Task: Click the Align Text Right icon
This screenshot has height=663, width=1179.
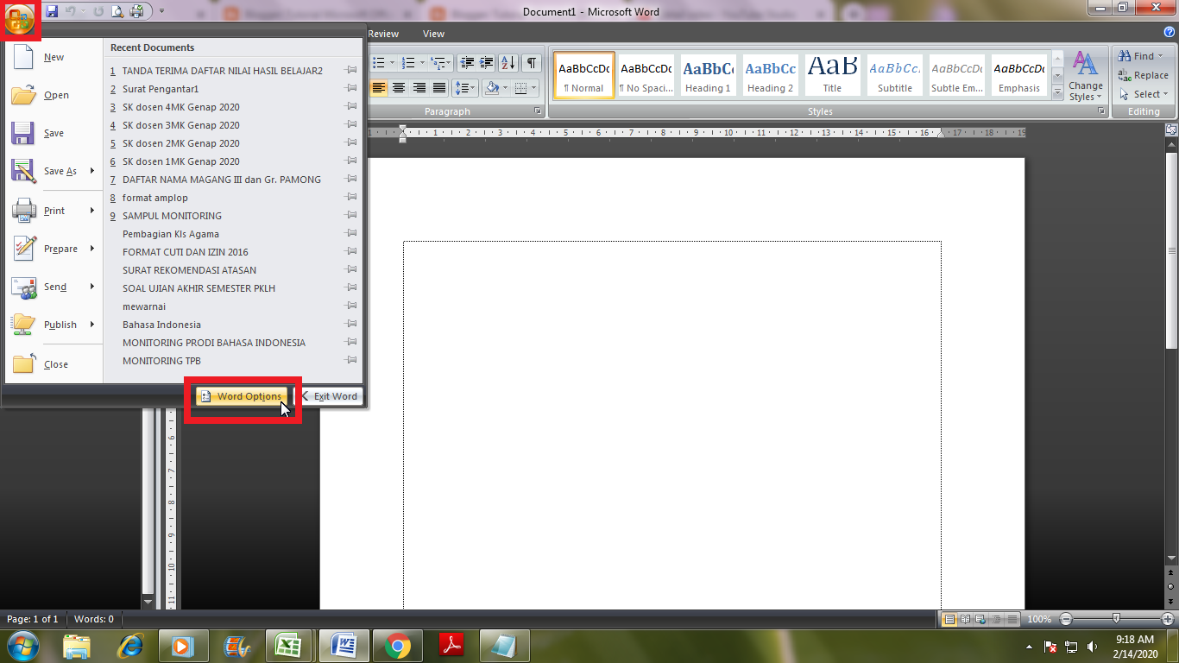Action: click(419, 88)
